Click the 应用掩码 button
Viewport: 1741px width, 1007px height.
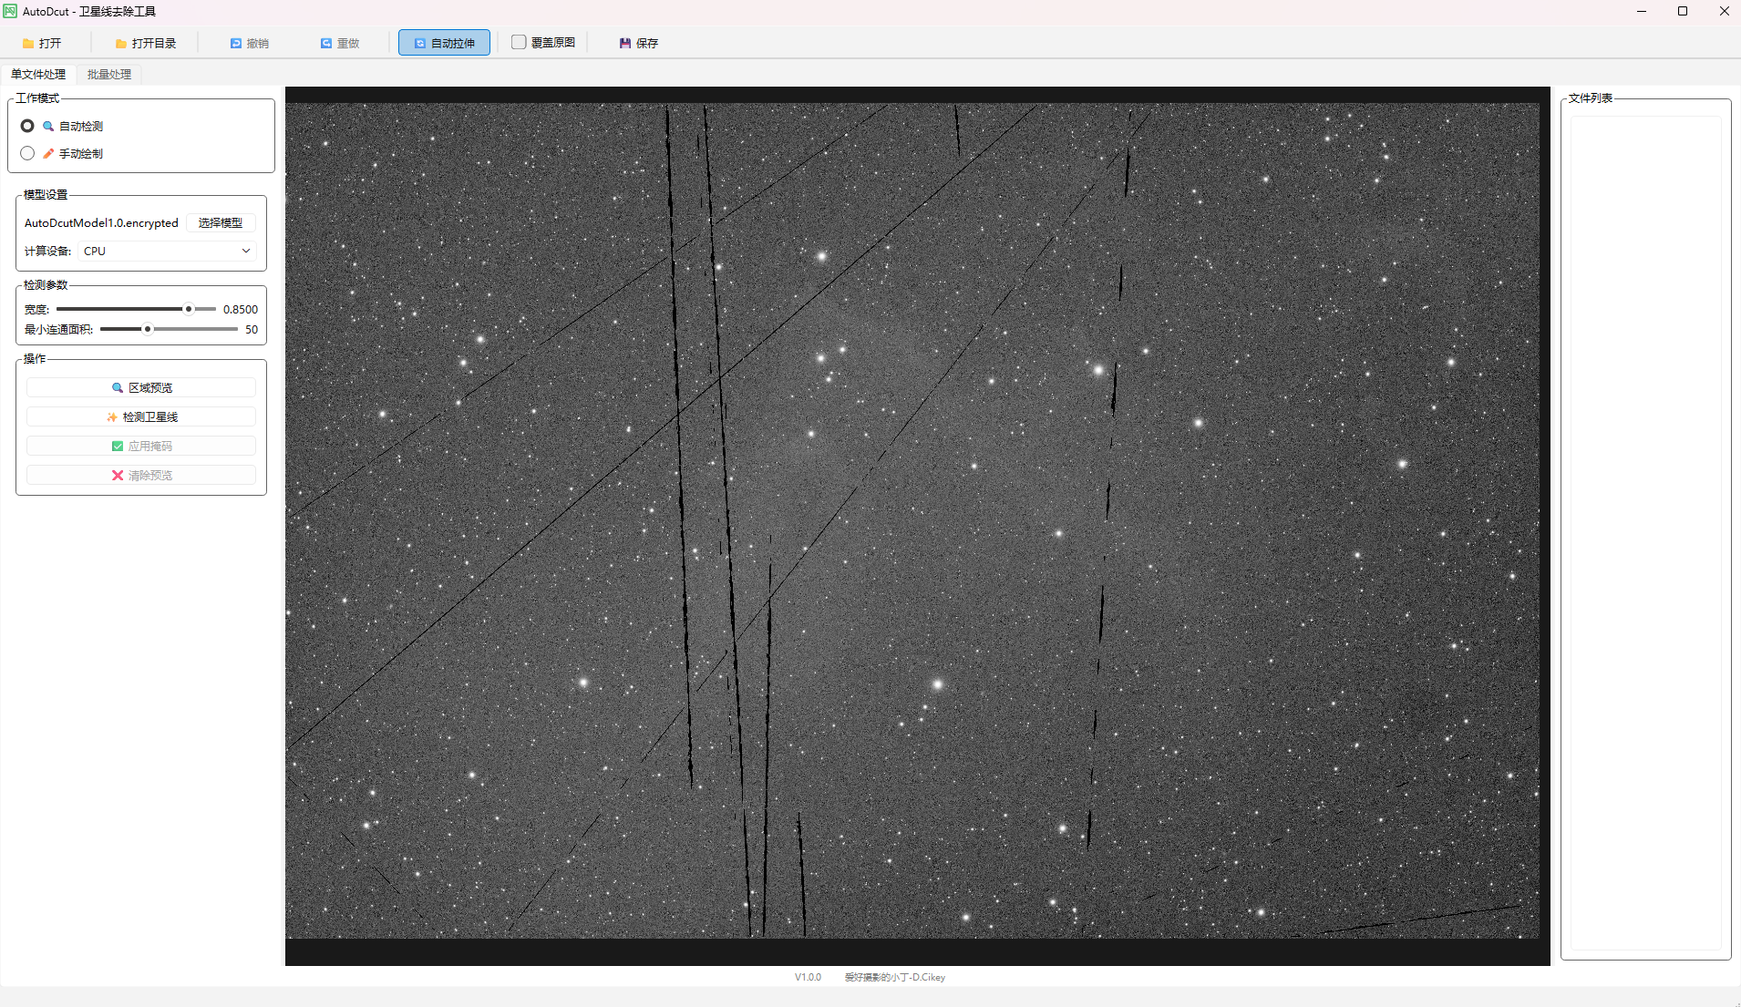pos(141,446)
